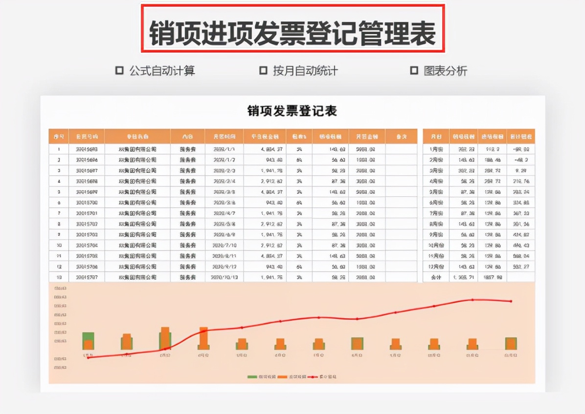The width and height of the screenshot is (585, 414).
Task: Select 服务费 cell in serial row 7
Action: (x=188, y=213)
